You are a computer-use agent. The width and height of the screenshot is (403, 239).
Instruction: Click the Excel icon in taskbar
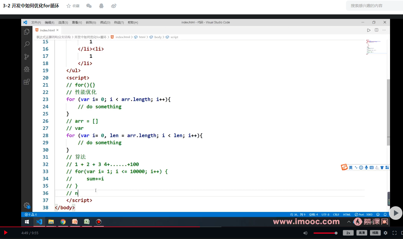[87, 222]
